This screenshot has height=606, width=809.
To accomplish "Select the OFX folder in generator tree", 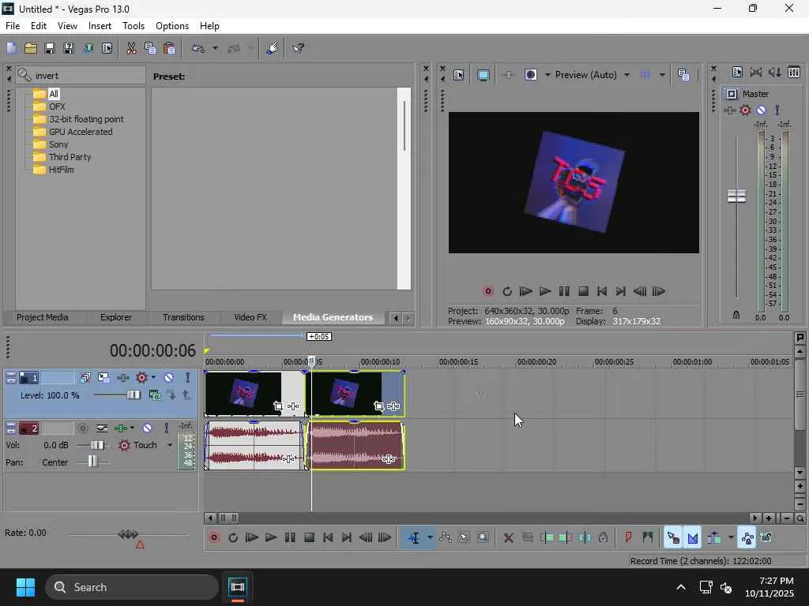I will point(57,107).
